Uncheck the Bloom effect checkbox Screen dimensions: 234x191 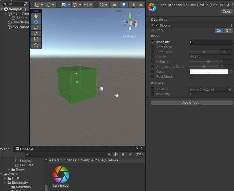157,25
